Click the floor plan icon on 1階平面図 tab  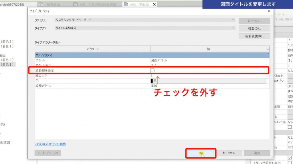pyautogui.click(x=41, y=4)
